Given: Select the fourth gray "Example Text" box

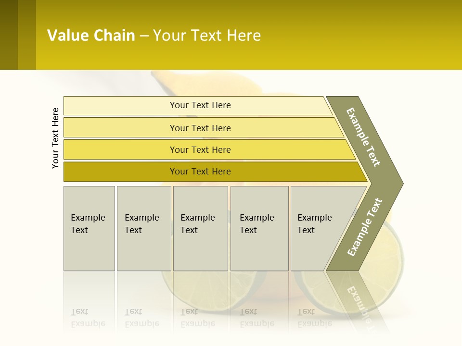Looking at the screenshot, I should coord(259,228).
